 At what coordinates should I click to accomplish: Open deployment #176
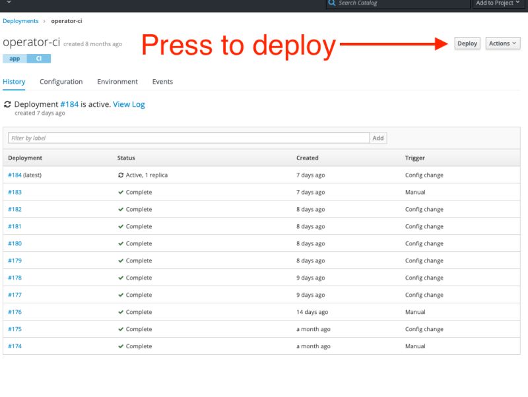pos(15,312)
